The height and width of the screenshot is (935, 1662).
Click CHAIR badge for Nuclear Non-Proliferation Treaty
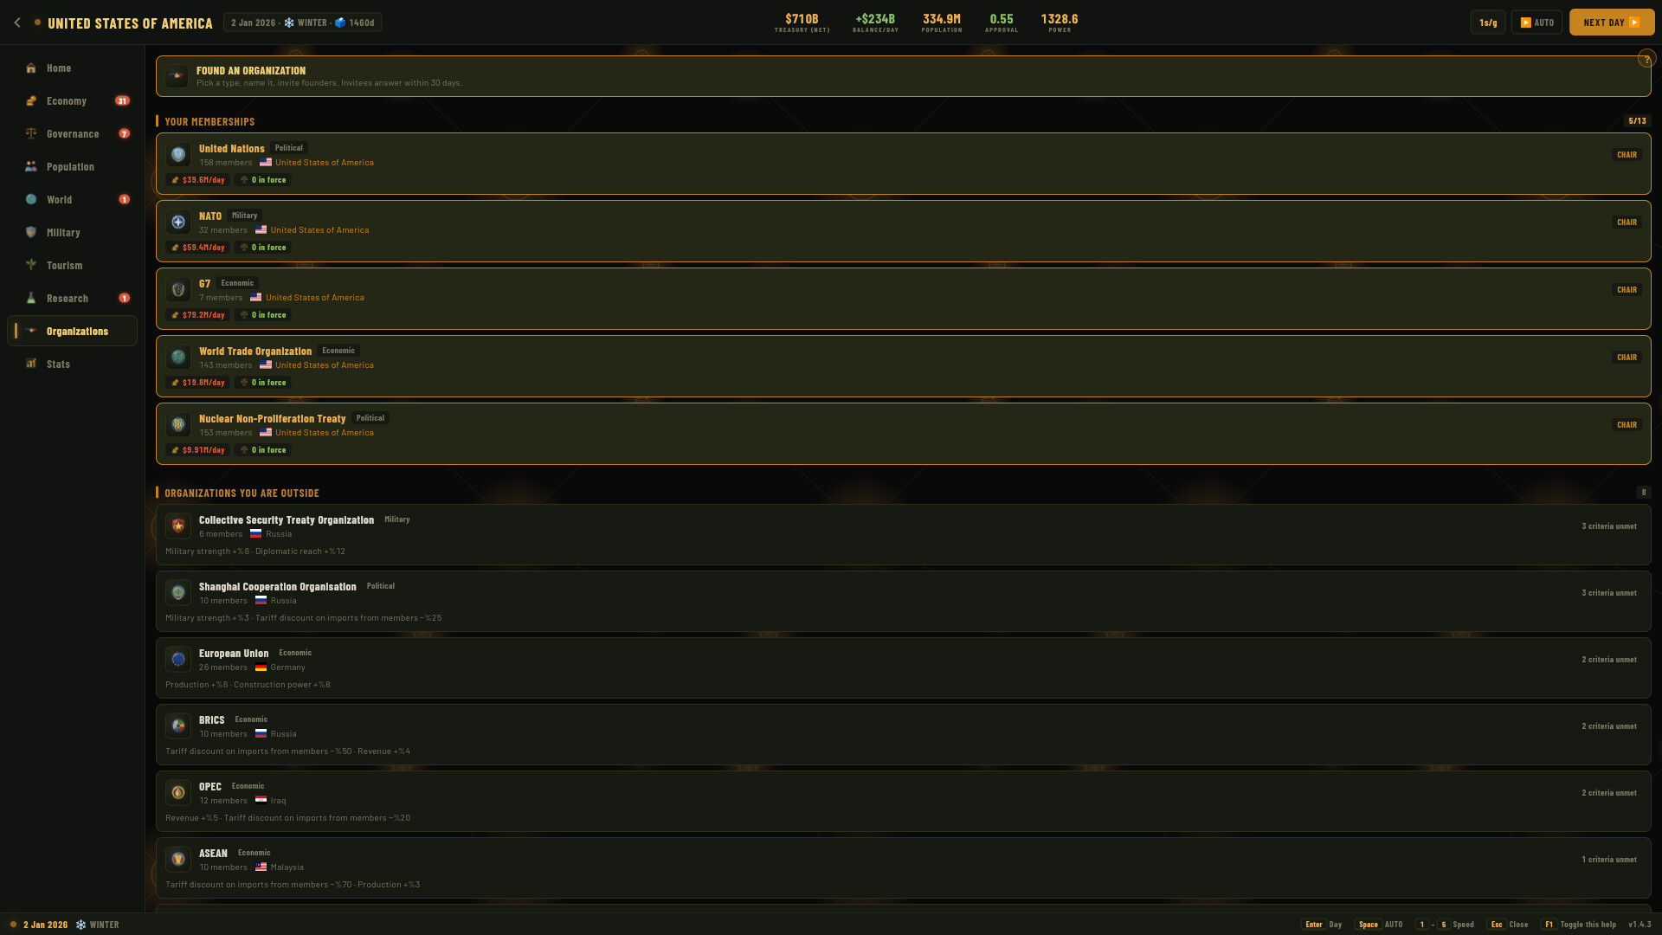pos(1627,425)
